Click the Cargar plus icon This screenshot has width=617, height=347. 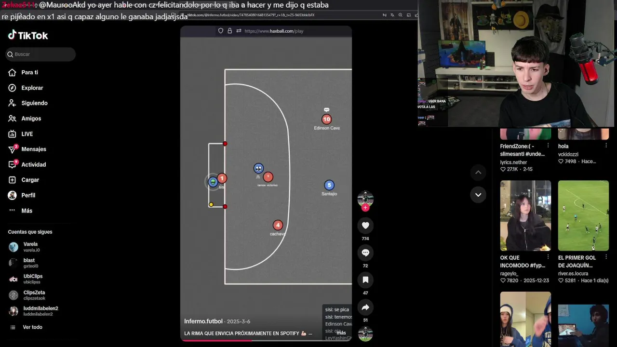(12, 180)
